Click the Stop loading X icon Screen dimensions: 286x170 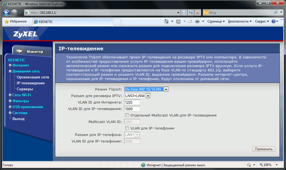[198, 13]
